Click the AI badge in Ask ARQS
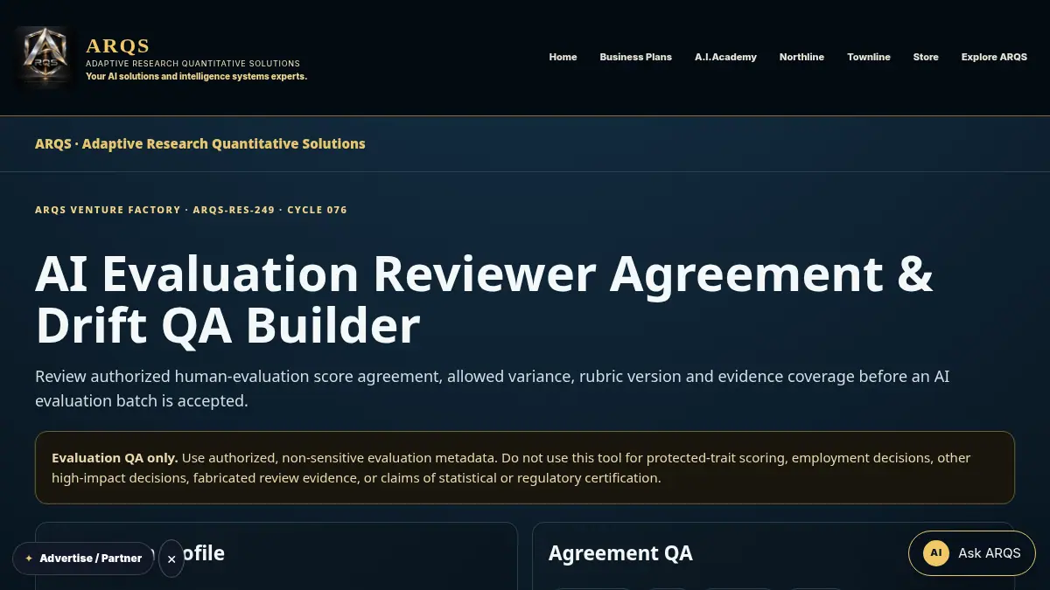1050x590 pixels. [x=936, y=553]
